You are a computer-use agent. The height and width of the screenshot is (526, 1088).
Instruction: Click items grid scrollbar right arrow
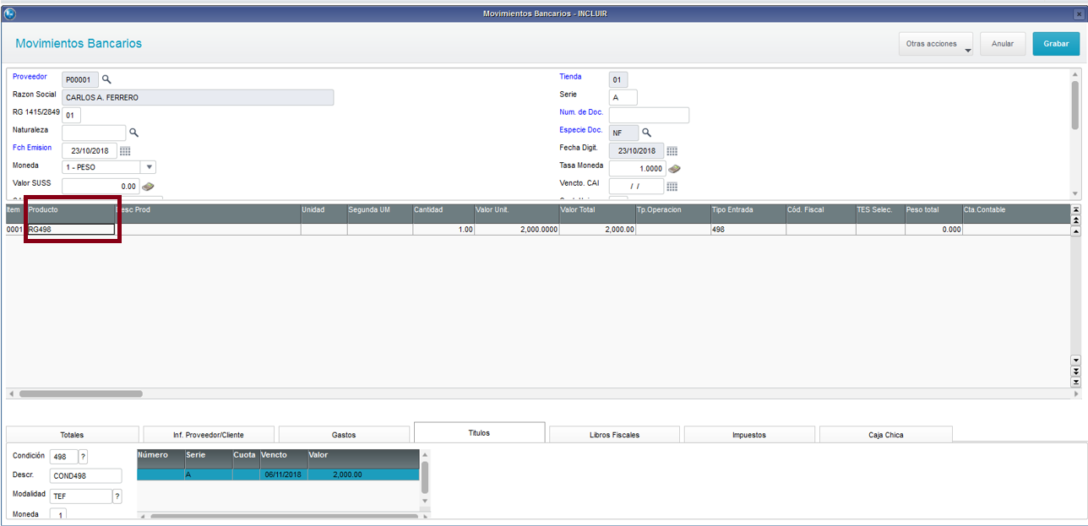pyautogui.click(x=1076, y=393)
